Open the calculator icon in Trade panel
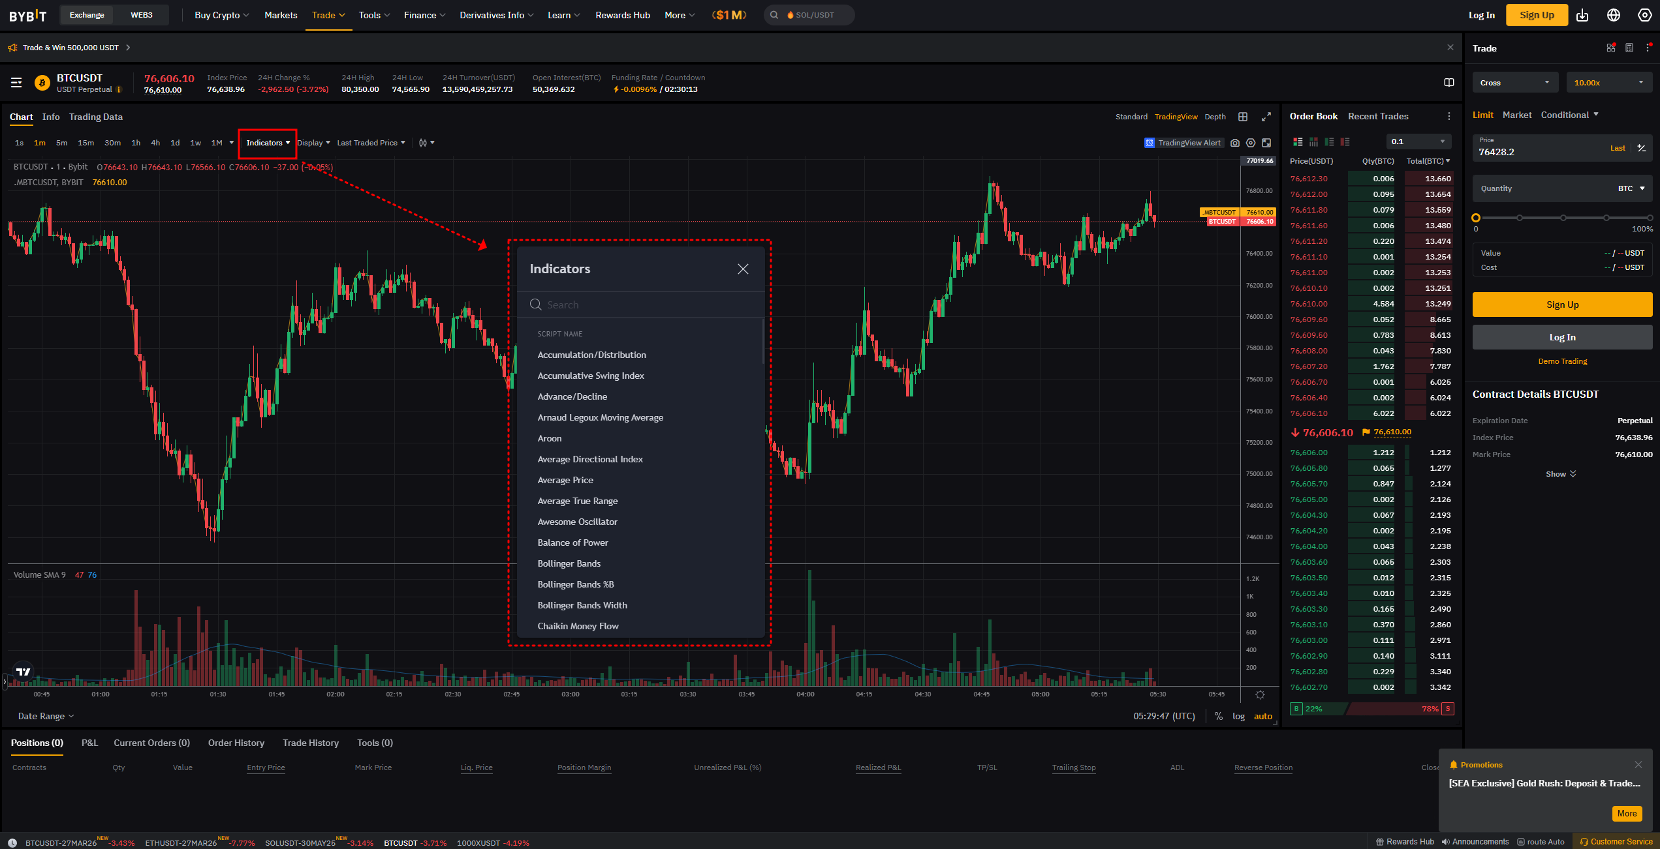 [1629, 48]
